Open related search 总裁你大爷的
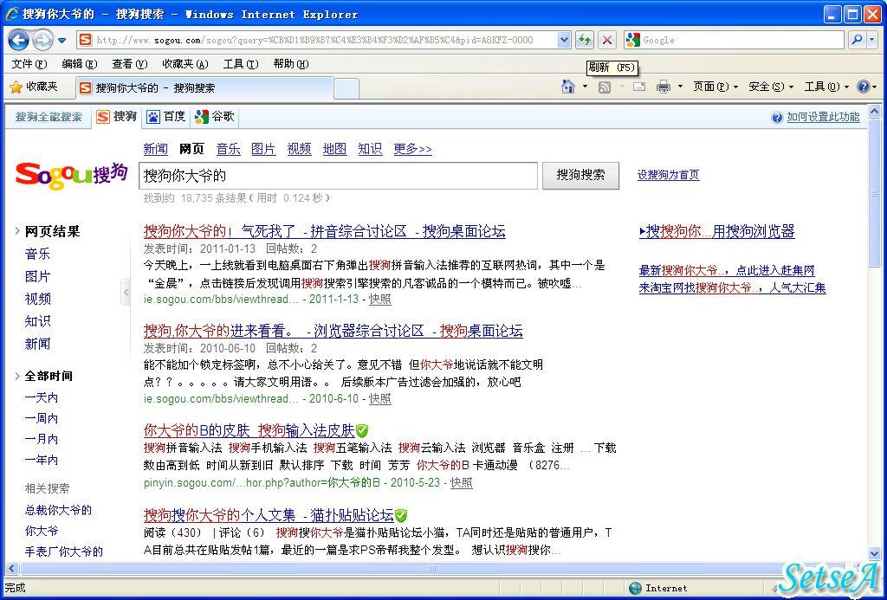Image resolution: width=887 pixels, height=600 pixels. click(x=58, y=510)
